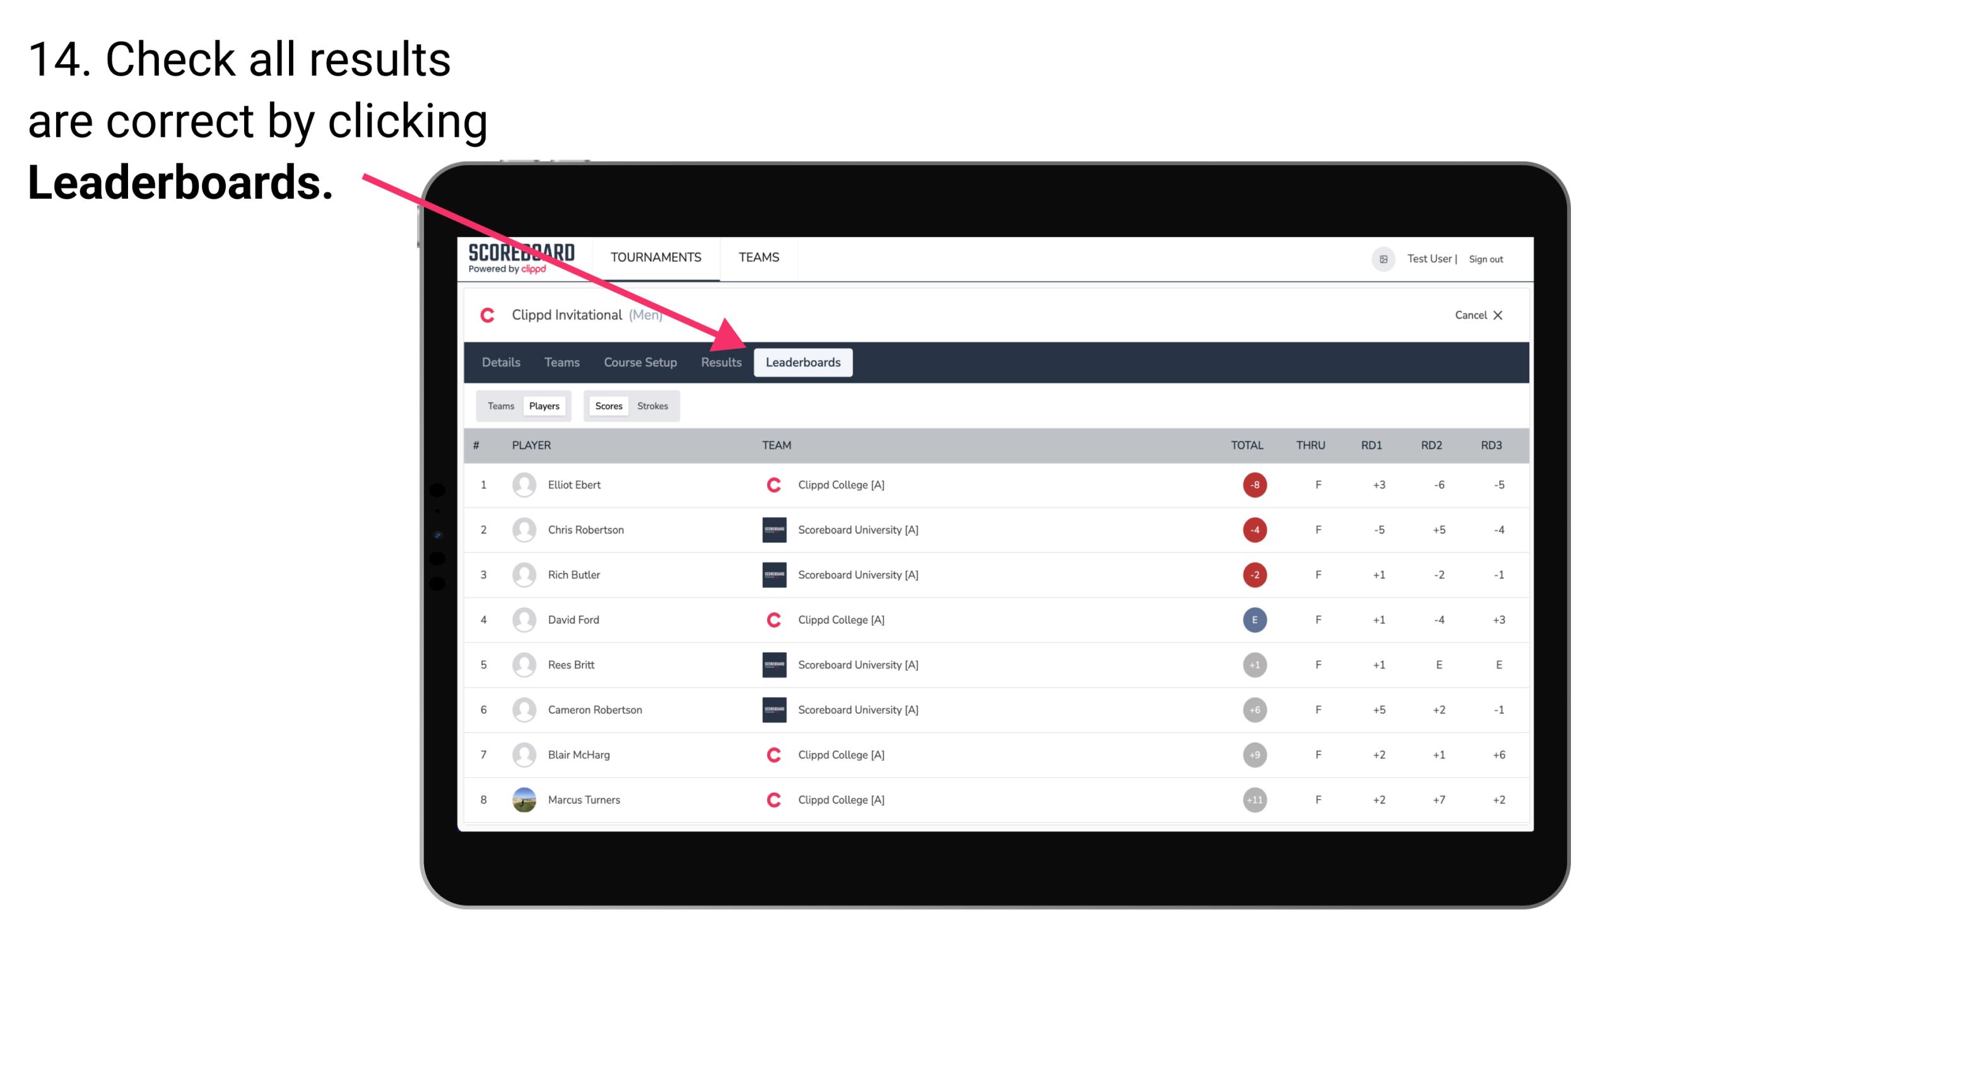The image size is (1988, 1069).
Task: Select the Leaderboards tab
Action: [x=804, y=363]
